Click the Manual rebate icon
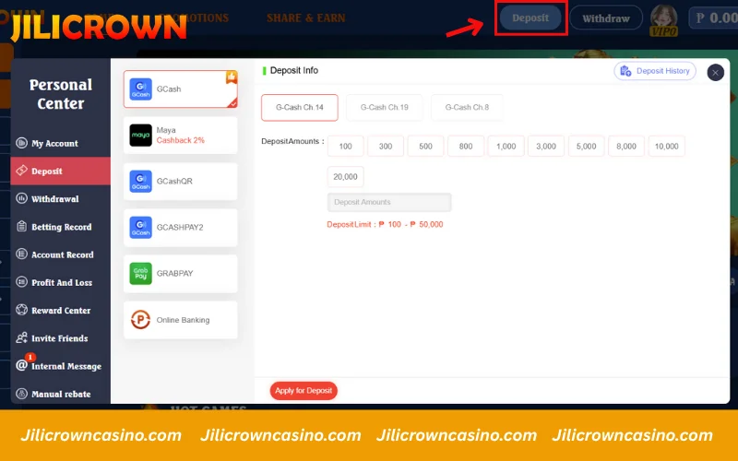This screenshot has height=461, width=738. [21, 394]
